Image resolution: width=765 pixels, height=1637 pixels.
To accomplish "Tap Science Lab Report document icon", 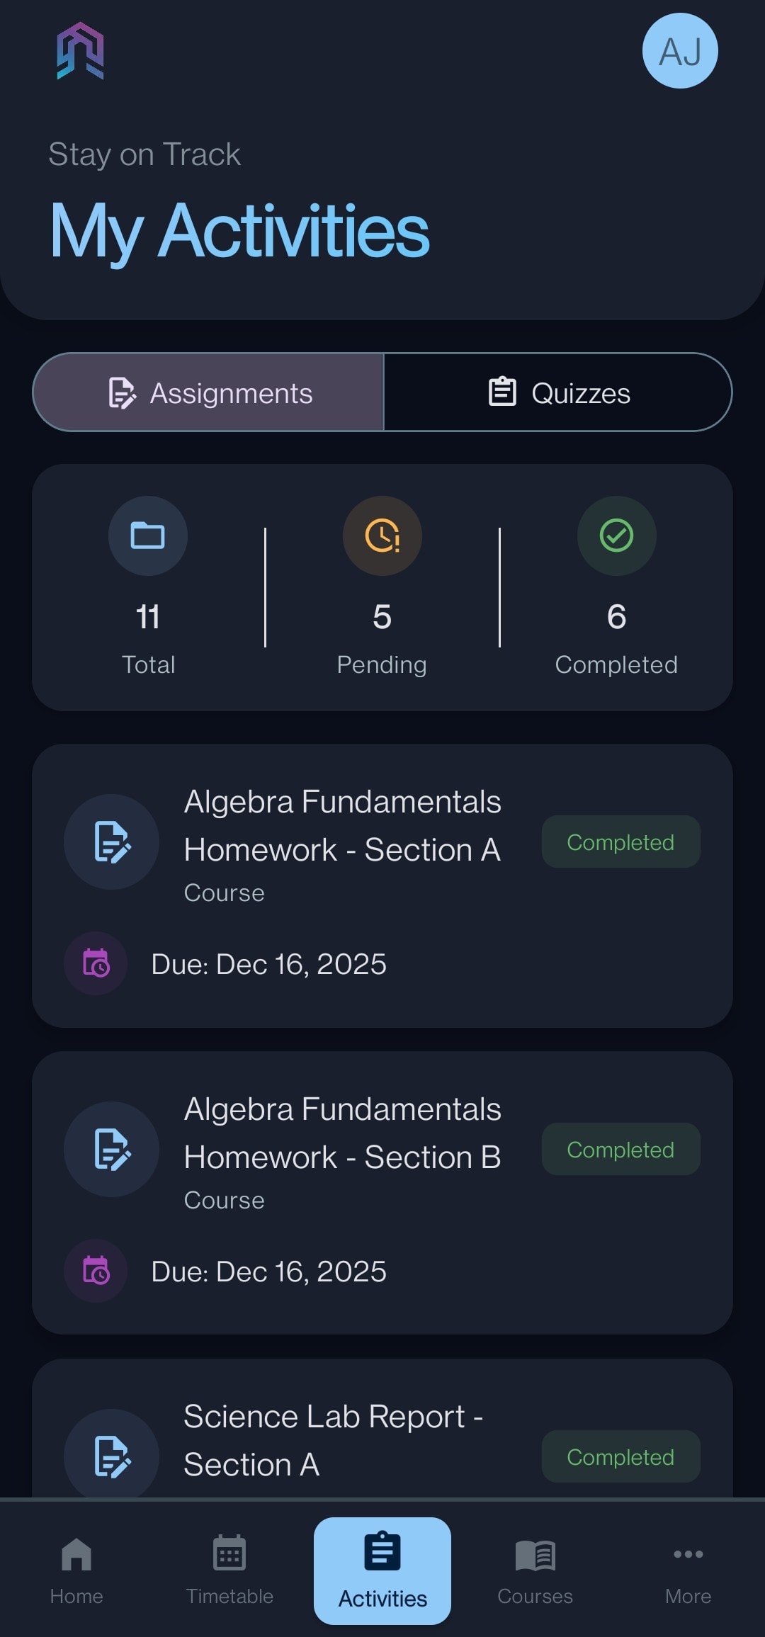I will click(x=112, y=1456).
